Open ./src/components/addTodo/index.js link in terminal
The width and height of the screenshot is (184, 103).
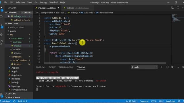57,78
